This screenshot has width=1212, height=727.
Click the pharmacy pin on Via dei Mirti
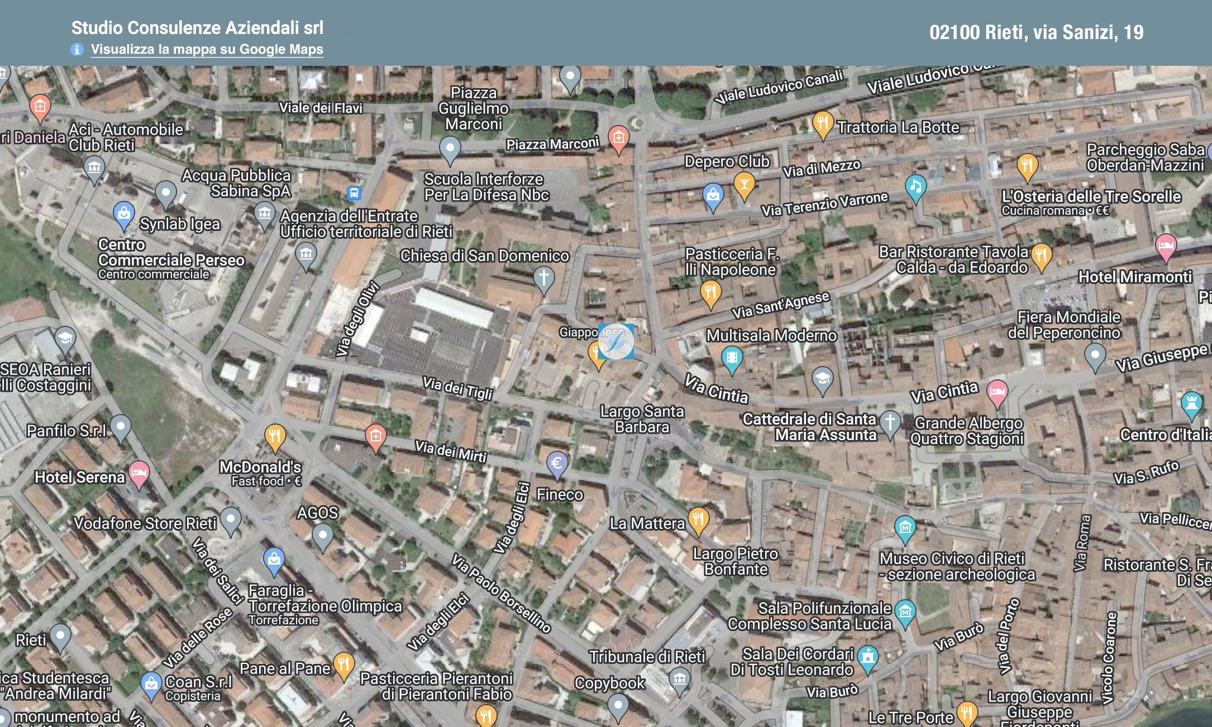click(376, 437)
